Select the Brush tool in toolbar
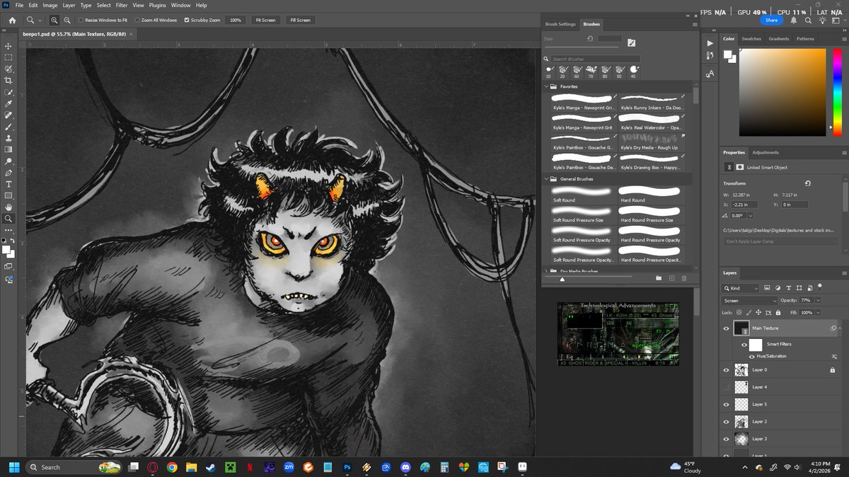This screenshot has width=849, height=477. tap(8, 127)
